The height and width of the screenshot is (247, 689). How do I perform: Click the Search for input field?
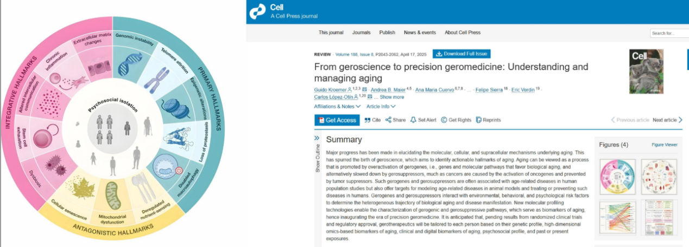click(x=669, y=33)
